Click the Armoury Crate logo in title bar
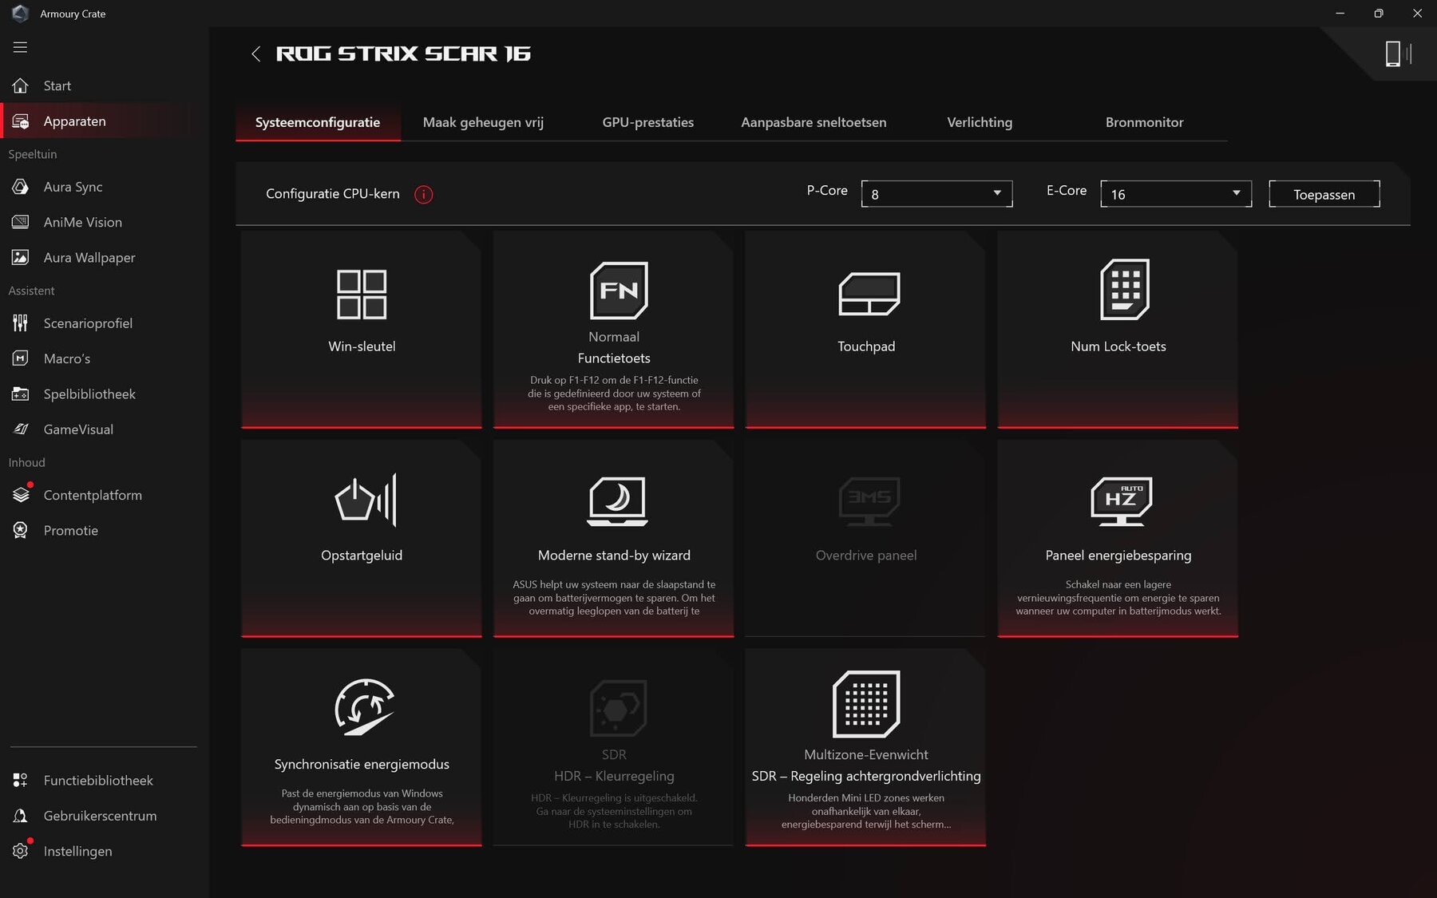 click(20, 14)
